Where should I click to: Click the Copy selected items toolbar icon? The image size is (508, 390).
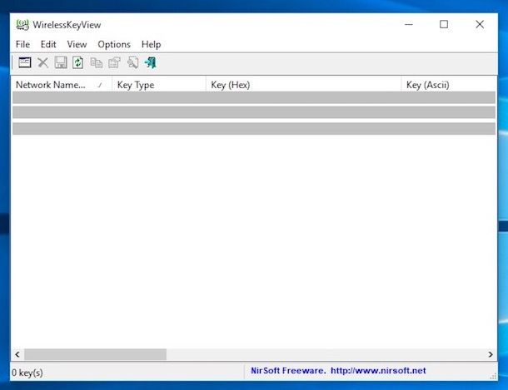click(x=97, y=62)
